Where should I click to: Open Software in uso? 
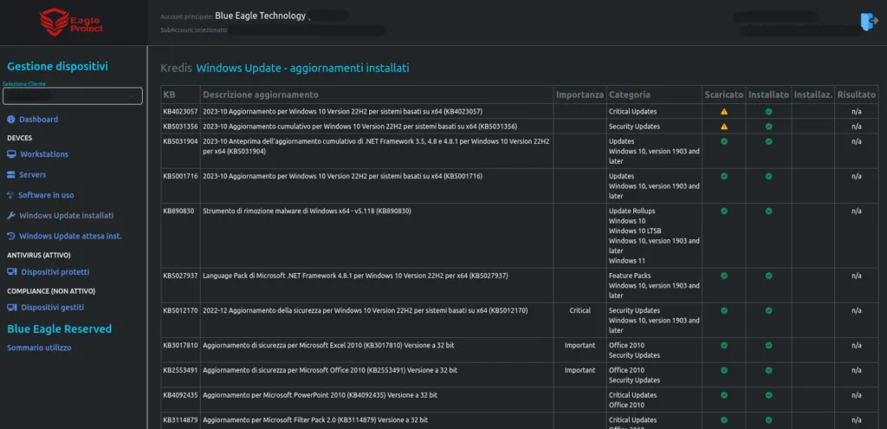pyautogui.click(x=46, y=195)
